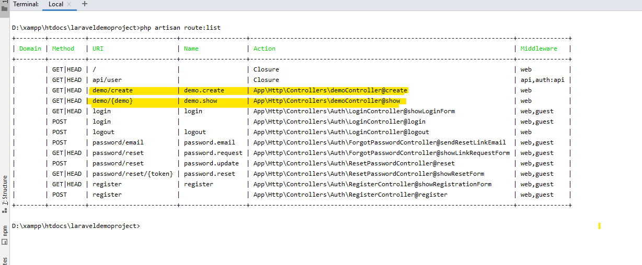Click the Method column header
This screenshot has height=265, width=642.
point(63,49)
